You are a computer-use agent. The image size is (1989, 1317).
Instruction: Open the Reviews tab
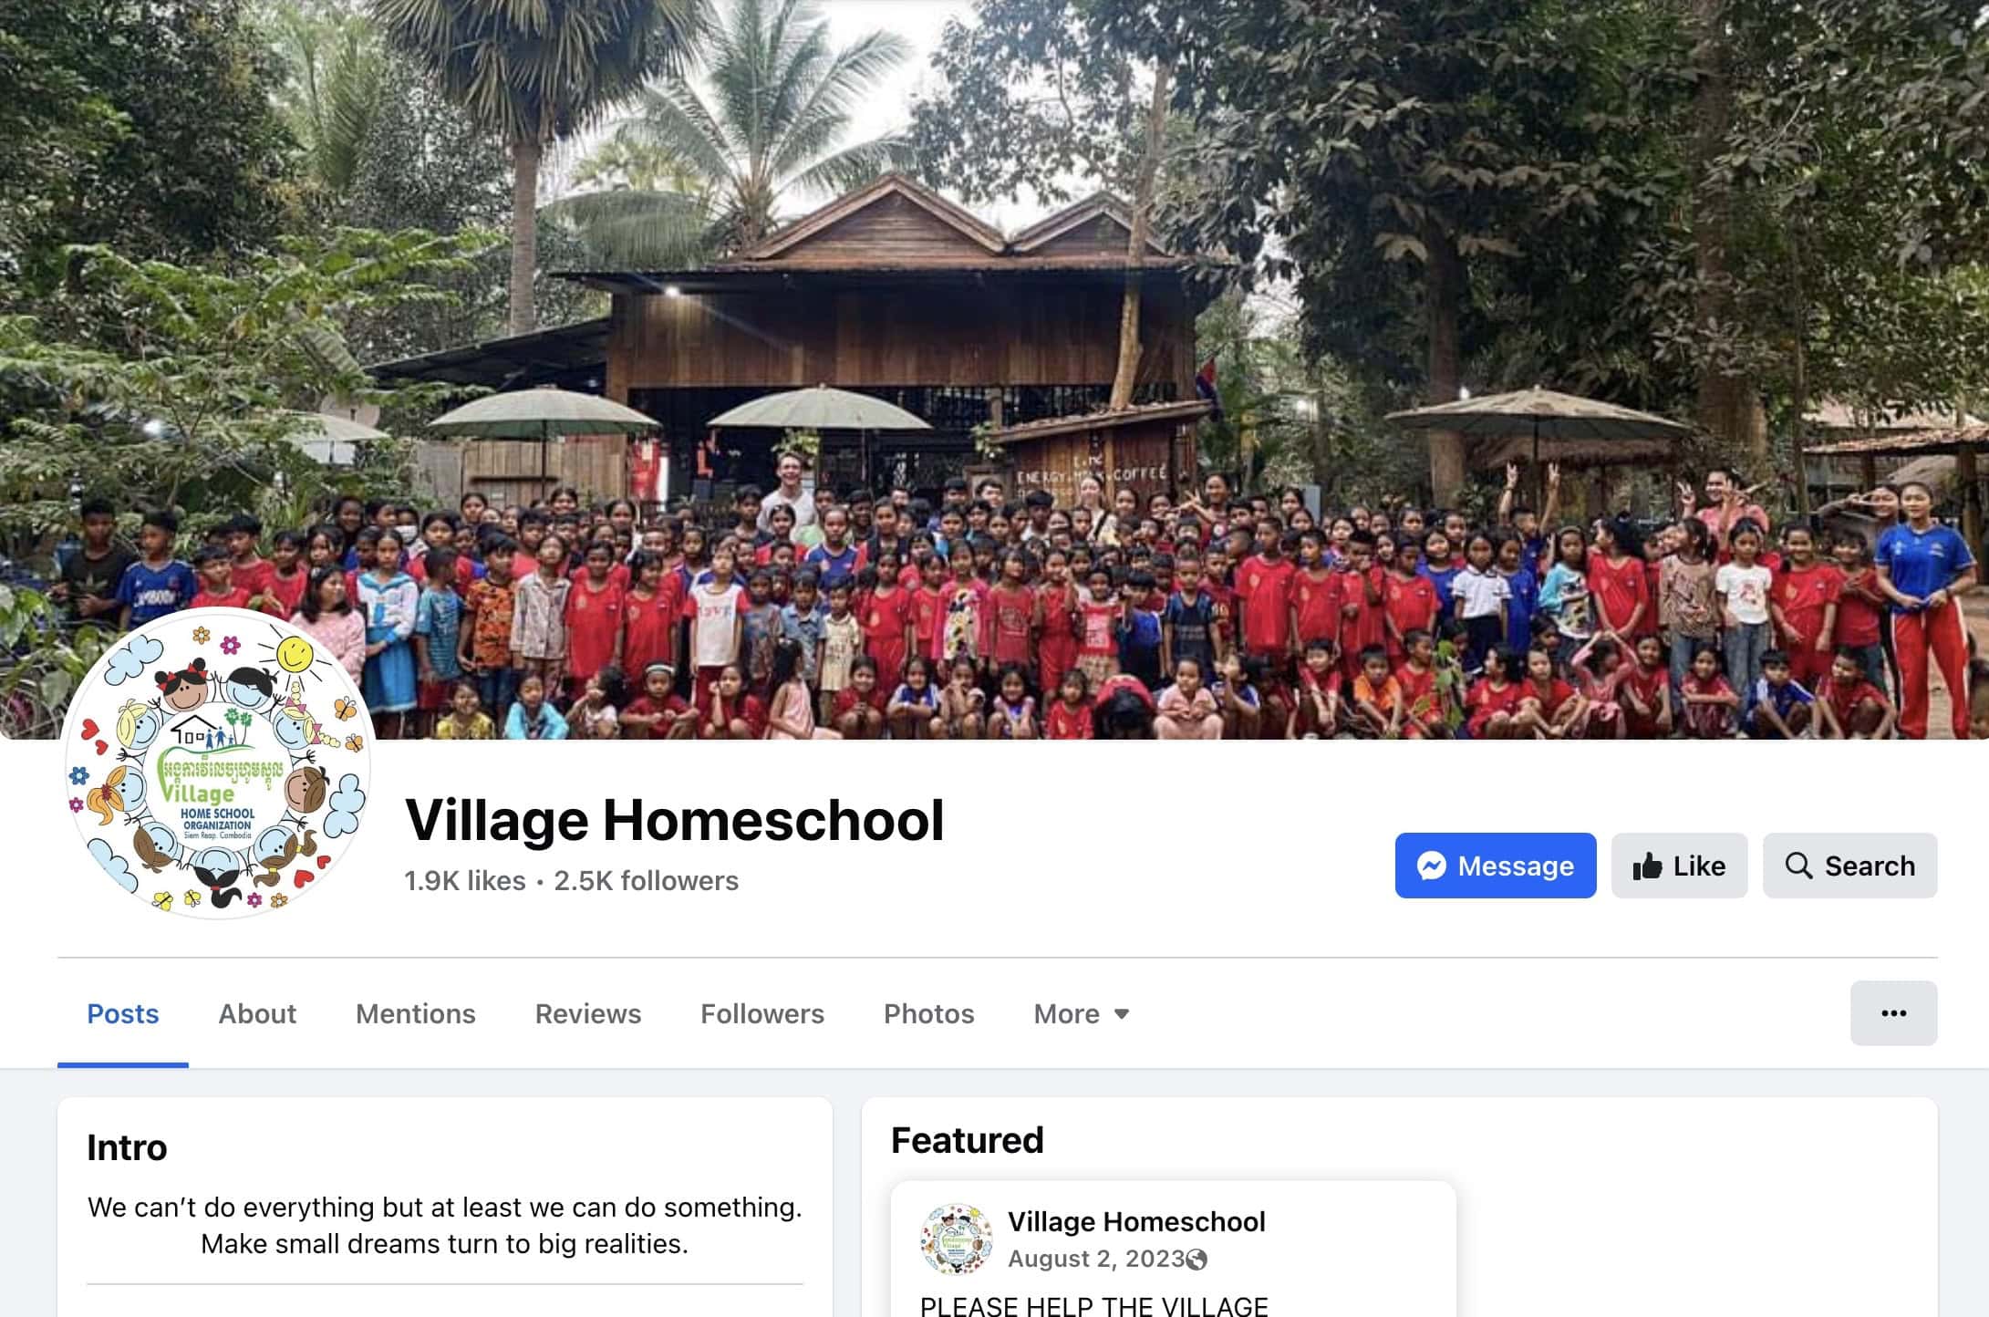[x=588, y=1014]
